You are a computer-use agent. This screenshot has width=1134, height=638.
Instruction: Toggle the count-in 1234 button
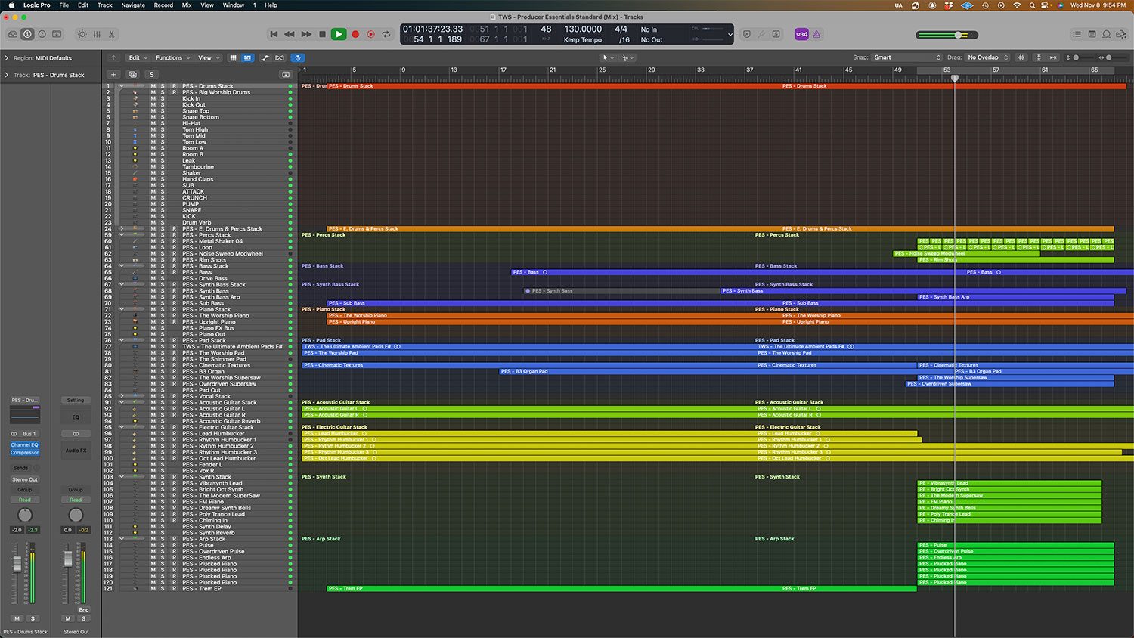(x=801, y=34)
